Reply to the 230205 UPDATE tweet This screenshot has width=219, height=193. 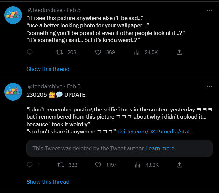coord(30,165)
